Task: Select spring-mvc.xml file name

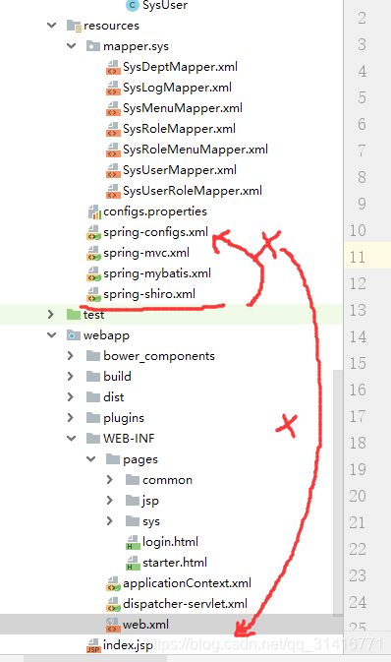Action: (146, 253)
